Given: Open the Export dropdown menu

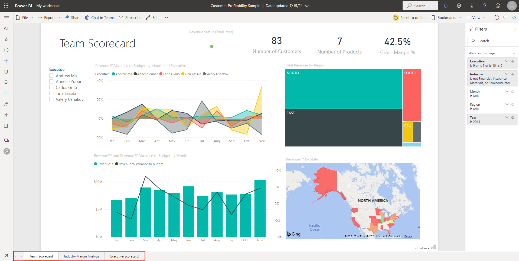Looking at the screenshot, I should (49, 18).
